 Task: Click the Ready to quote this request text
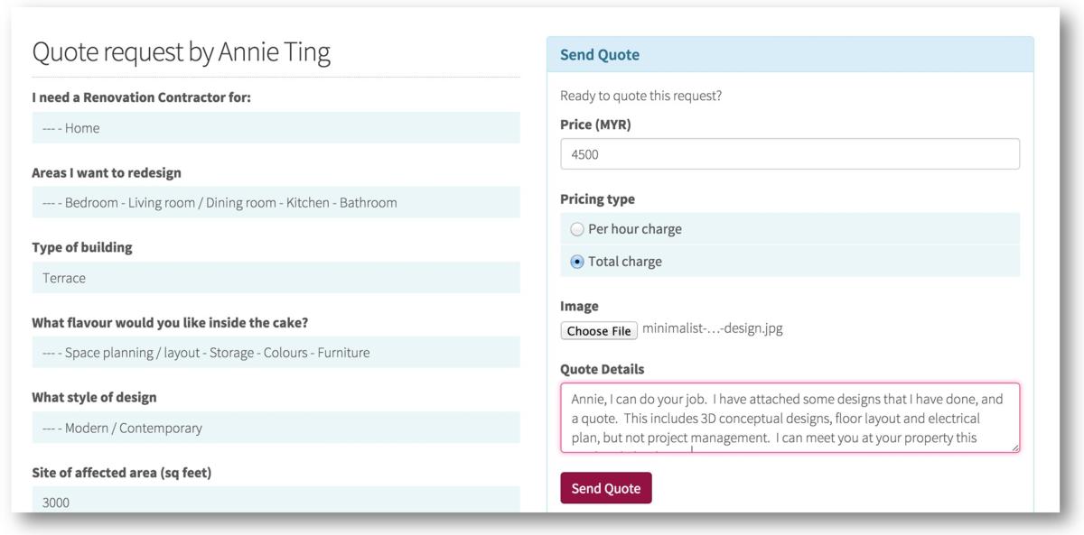coord(640,96)
